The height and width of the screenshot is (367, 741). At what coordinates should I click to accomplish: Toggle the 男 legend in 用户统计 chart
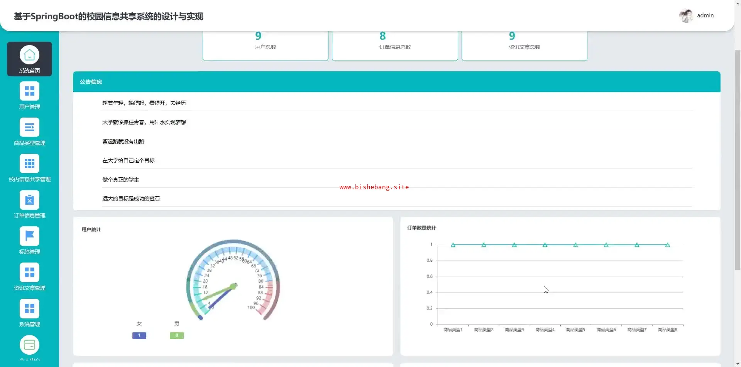click(x=177, y=335)
